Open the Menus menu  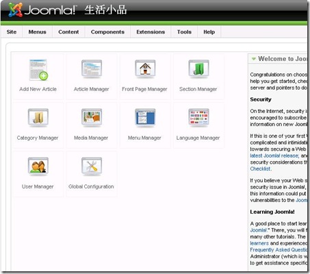pos(38,32)
